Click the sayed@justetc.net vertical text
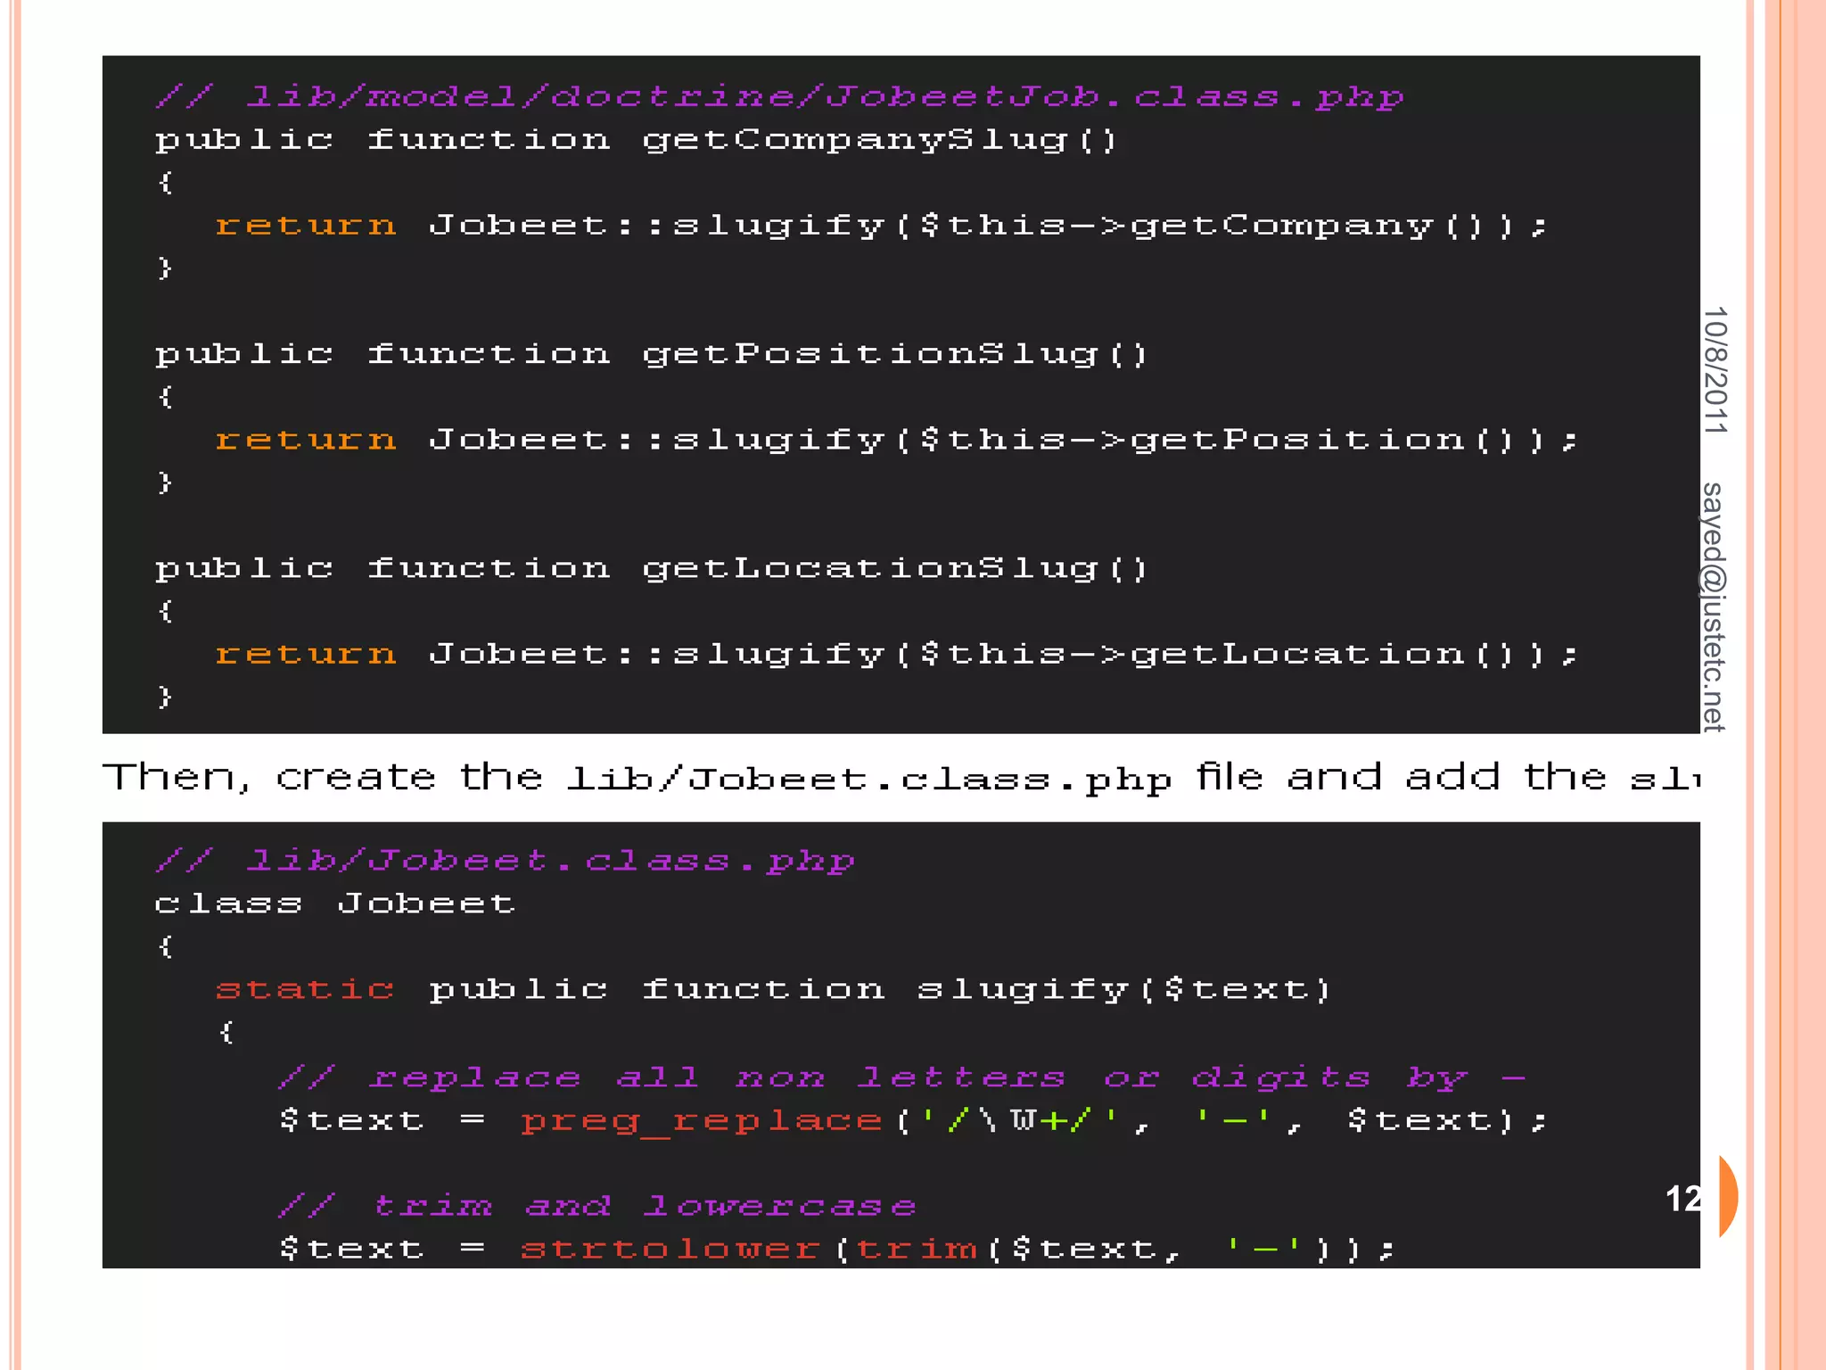This screenshot has height=1370, width=1826. (x=1714, y=607)
